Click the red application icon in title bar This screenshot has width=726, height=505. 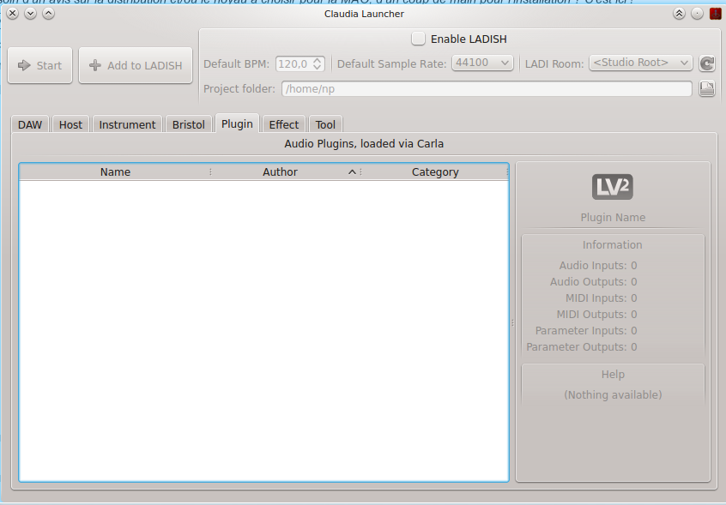pos(716,14)
